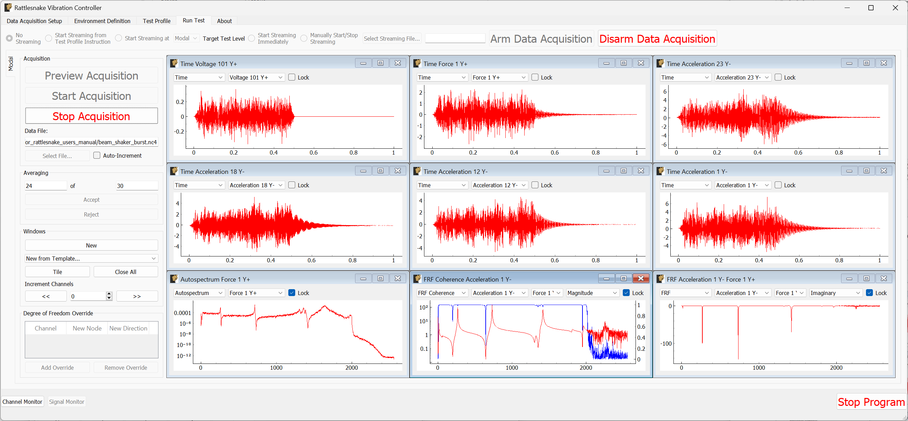Click the up arrow on the Increment Channels stepper
The width and height of the screenshot is (908, 421).
point(109,294)
